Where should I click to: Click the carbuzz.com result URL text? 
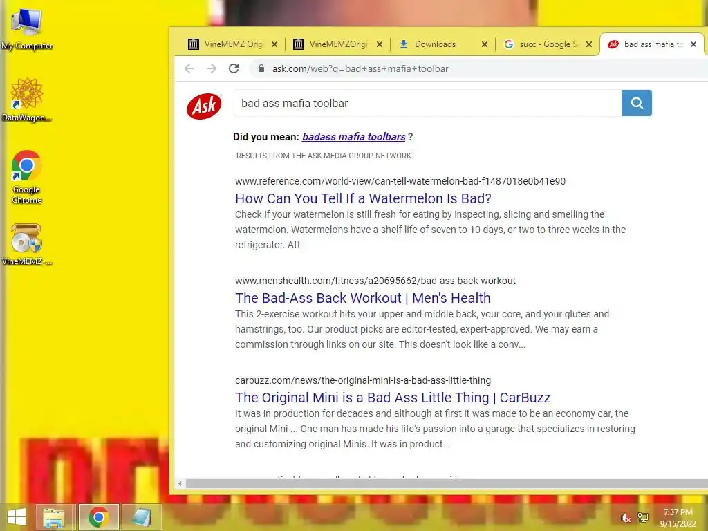click(x=362, y=380)
